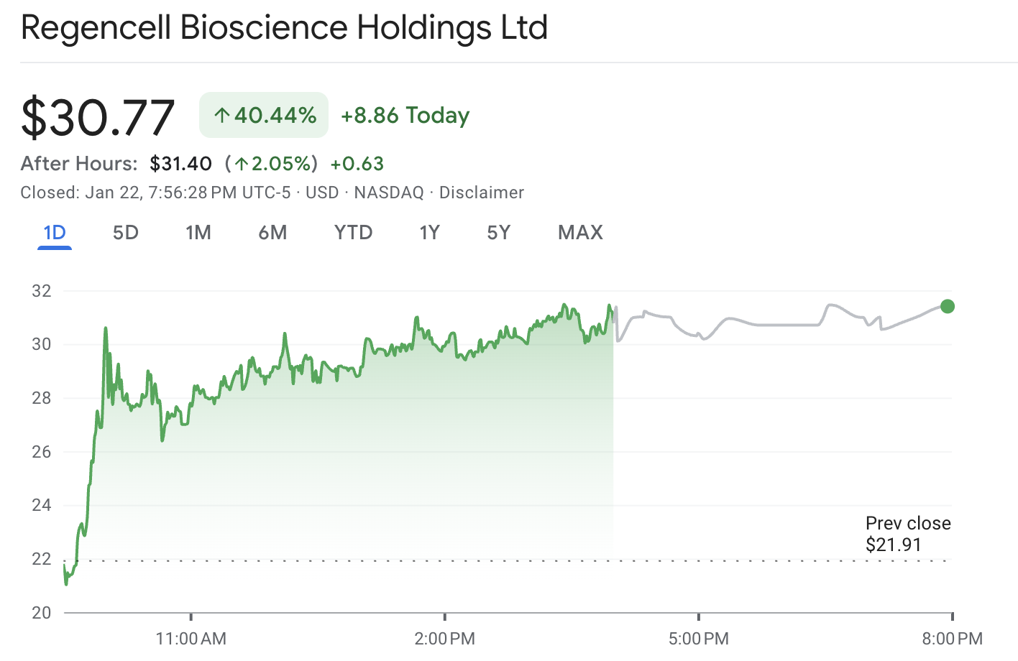Switch chart to the 1Y range
This screenshot has height=661, width=1018.
coord(429,233)
